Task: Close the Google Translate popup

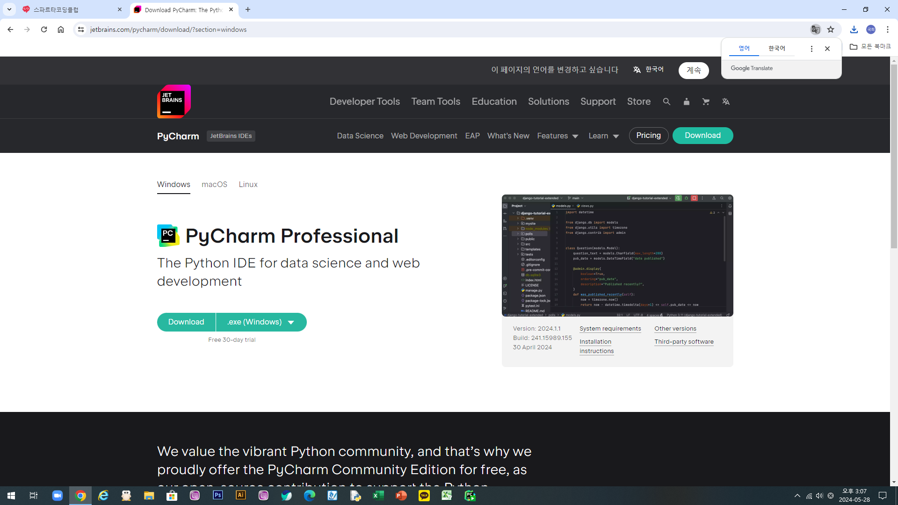Action: click(x=827, y=49)
